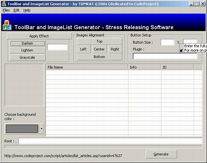Click the 'Choose background color :' label
Image resolution: width=207 pixels, height=163 pixels.
[x=20, y=116]
